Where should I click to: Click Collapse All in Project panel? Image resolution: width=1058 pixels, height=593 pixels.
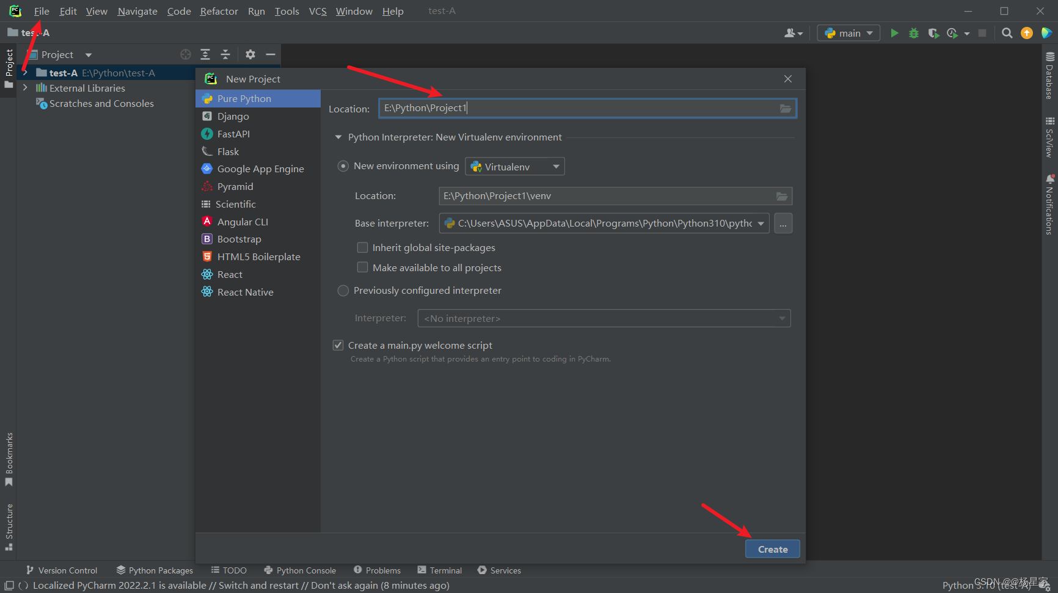(x=225, y=54)
